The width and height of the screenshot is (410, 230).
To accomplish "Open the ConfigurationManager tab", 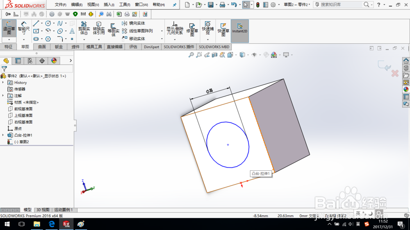I will click(30, 61).
